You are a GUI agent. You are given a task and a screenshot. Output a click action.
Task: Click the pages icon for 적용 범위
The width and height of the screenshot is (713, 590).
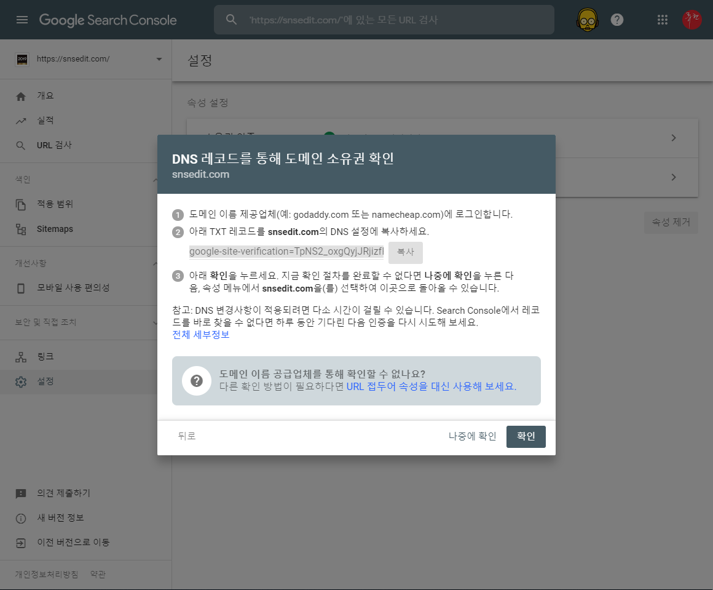click(21, 204)
